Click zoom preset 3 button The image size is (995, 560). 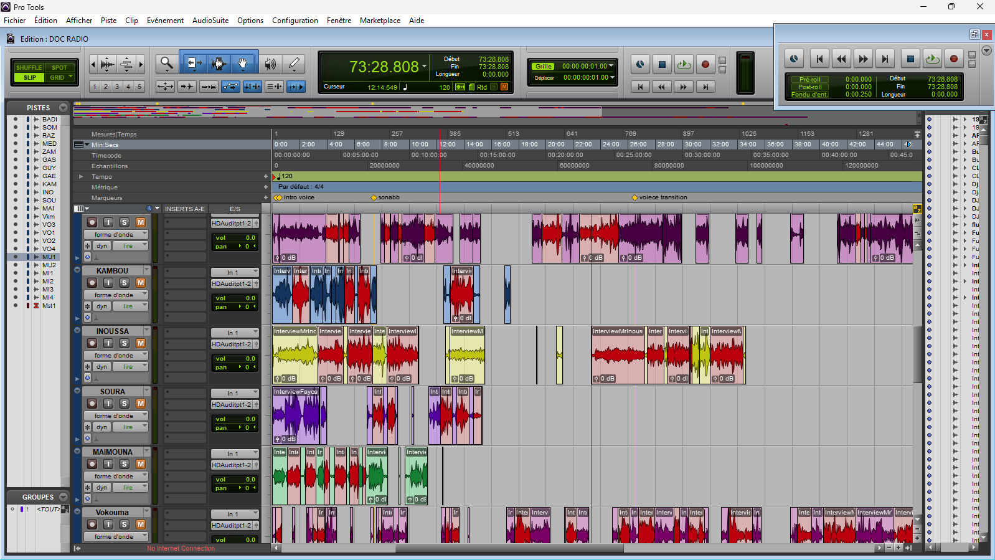point(117,87)
